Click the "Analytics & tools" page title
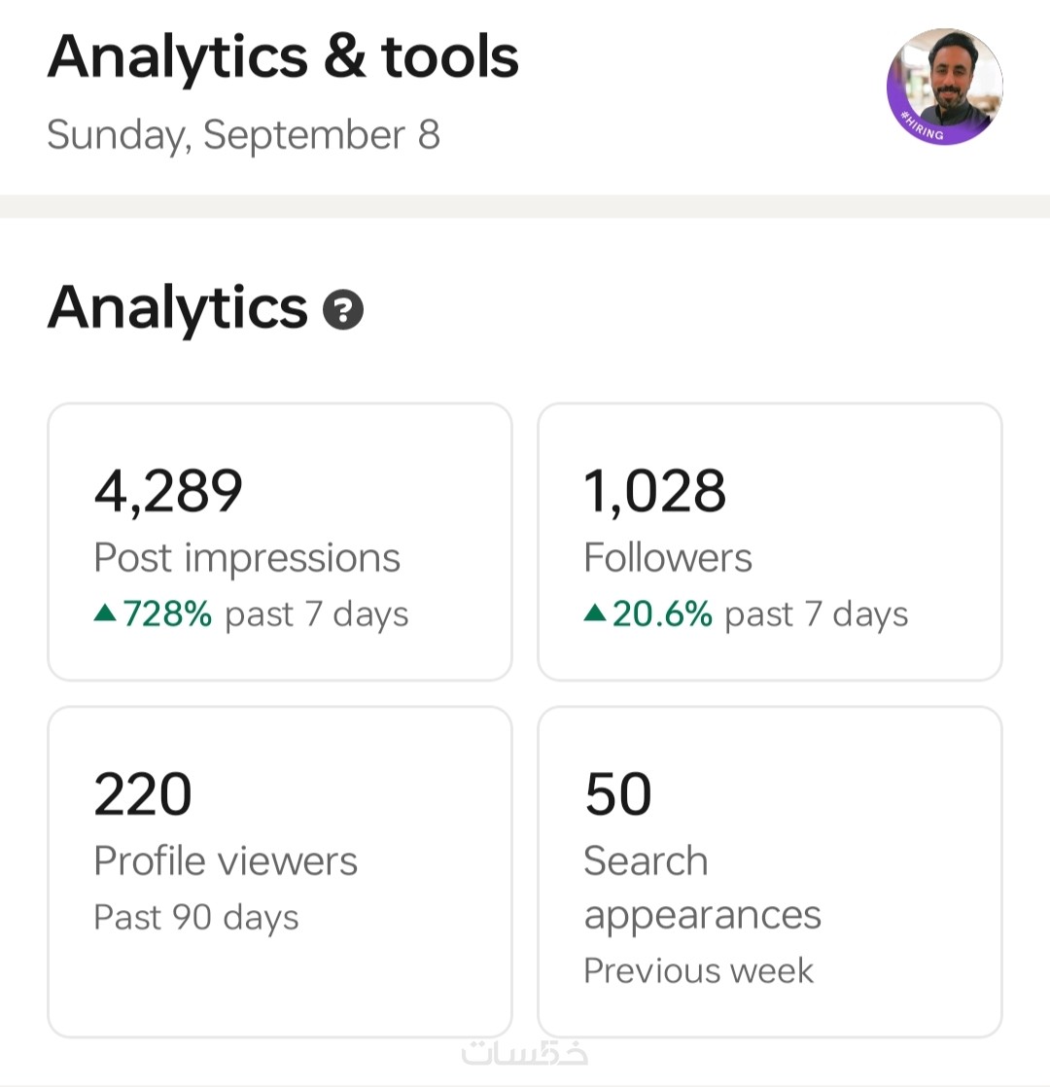 pos(283,57)
